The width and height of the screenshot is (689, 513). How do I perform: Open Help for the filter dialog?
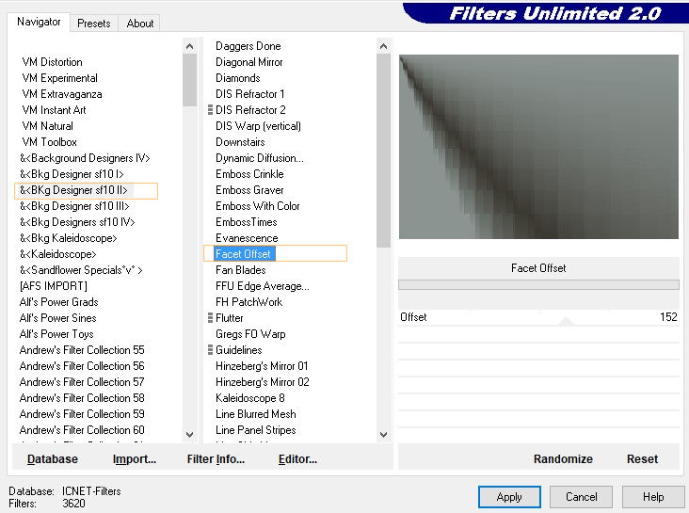pyautogui.click(x=653, y=497)
